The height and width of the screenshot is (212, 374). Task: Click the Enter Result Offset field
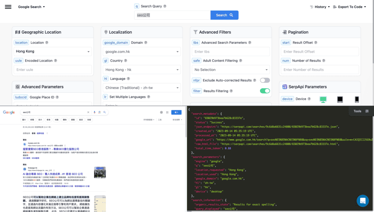(x=320, y=51)
